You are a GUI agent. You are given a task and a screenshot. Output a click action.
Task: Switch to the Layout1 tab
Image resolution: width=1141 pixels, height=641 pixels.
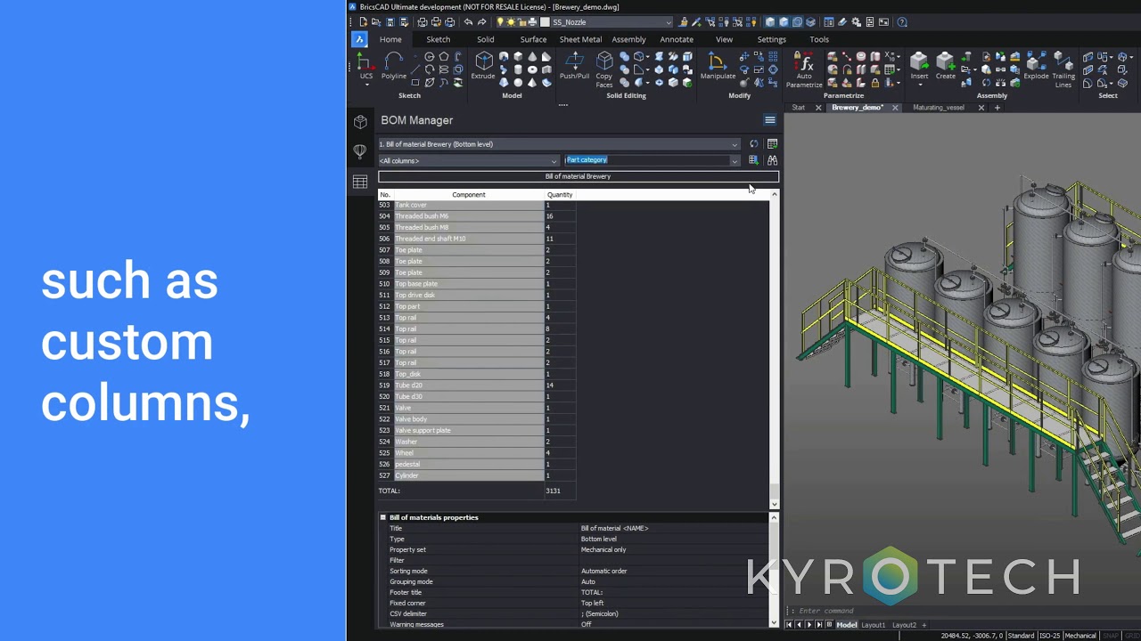pyautogui.click(x=874, y=625)
